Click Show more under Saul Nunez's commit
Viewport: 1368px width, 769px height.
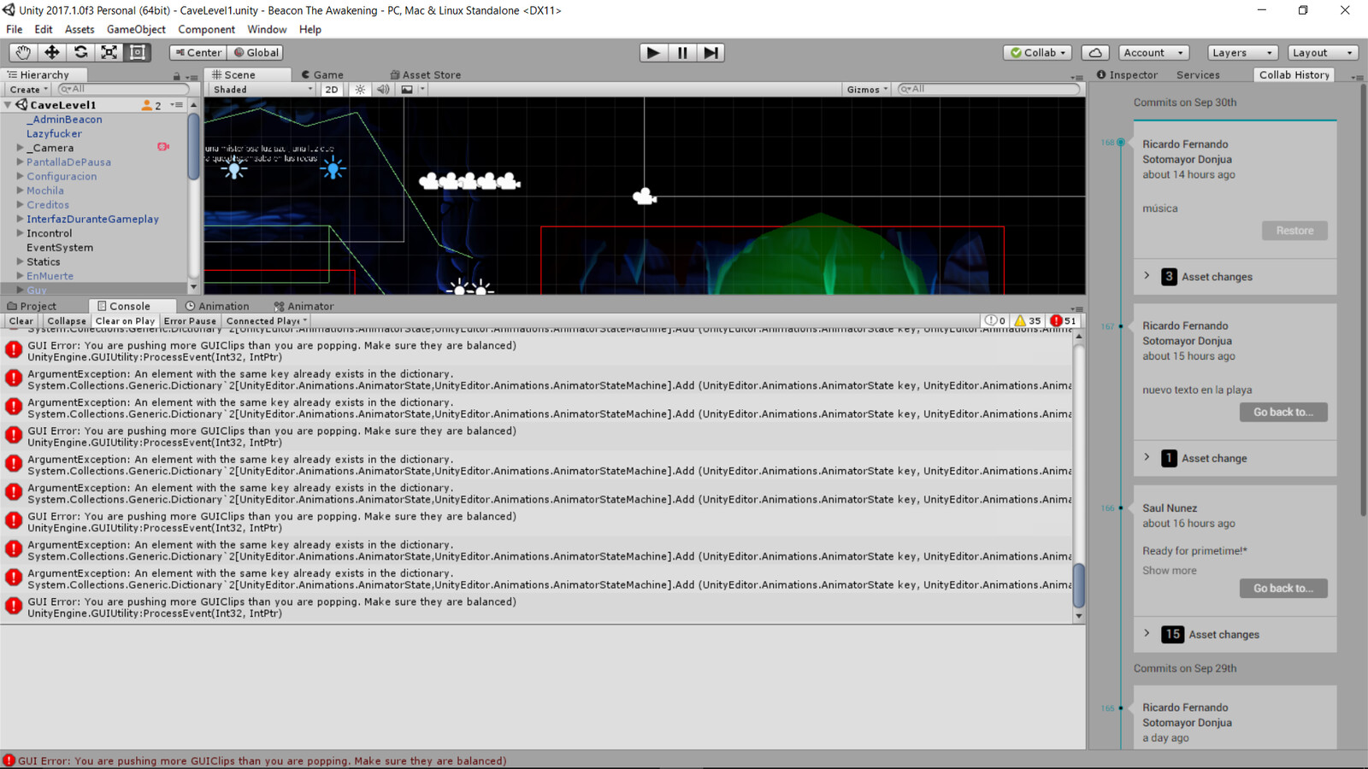pos(1169,570)
